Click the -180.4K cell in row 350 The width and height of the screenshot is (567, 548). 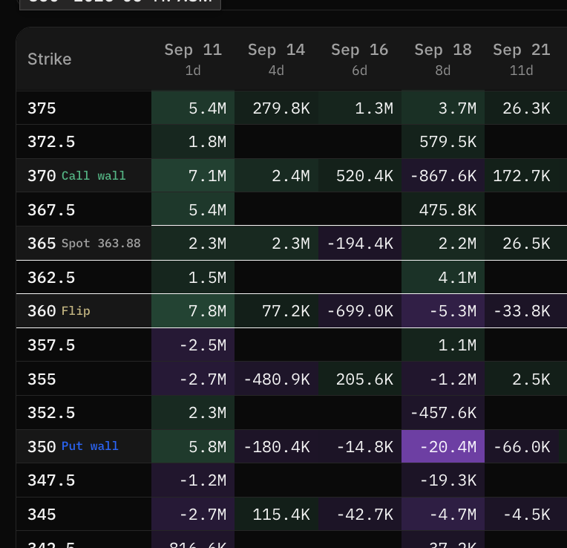(x=277, y=446)
